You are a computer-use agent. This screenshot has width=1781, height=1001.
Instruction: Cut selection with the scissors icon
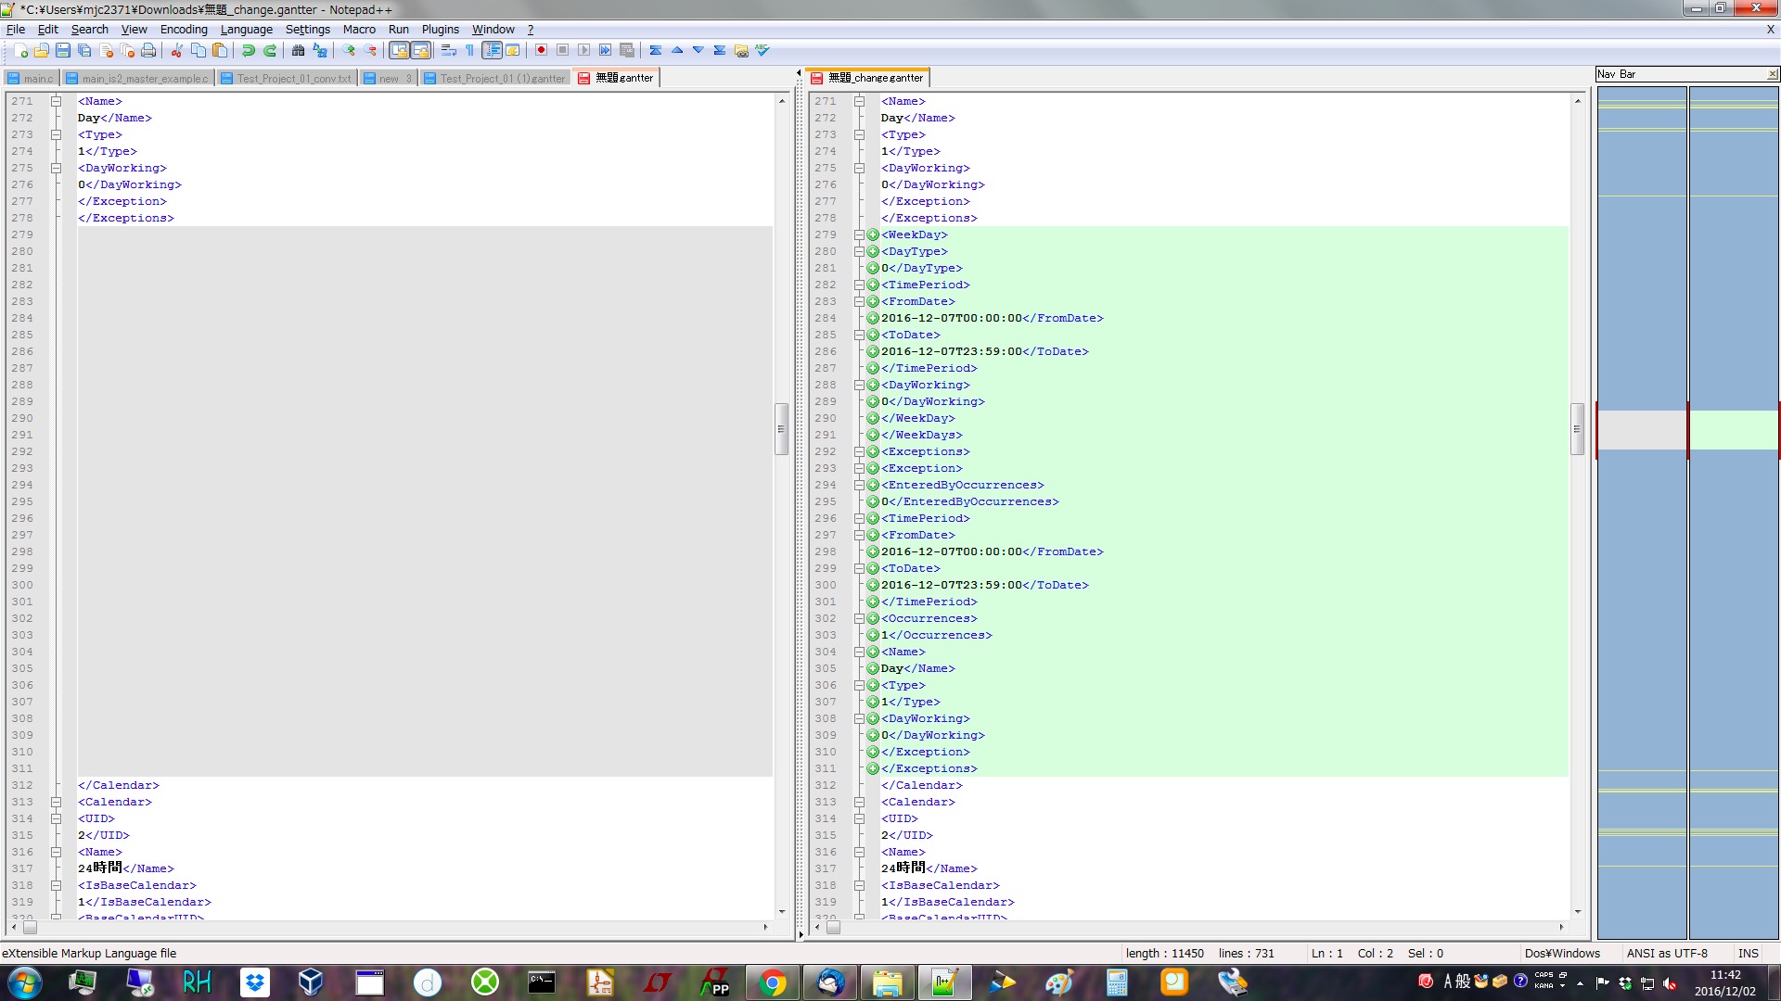click(x=176, y=50)
